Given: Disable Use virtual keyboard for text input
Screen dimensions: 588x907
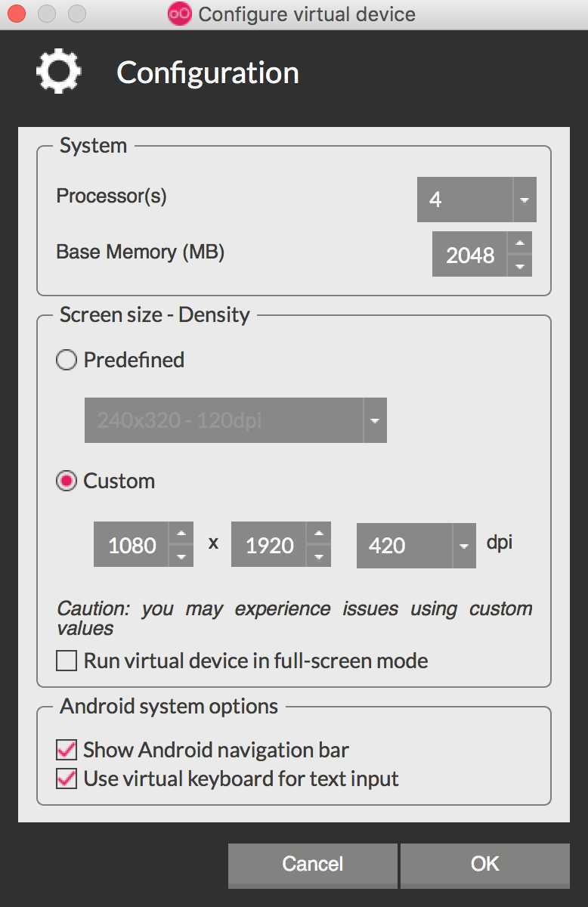Looking at the screenshot, I should click(67, 779).
